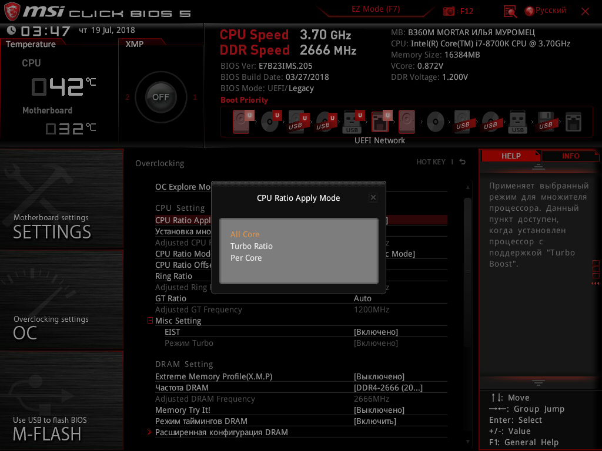The image size is (602, 451).
Task: Exit BIOS with the top-right red X
Action: click(585, 12)
